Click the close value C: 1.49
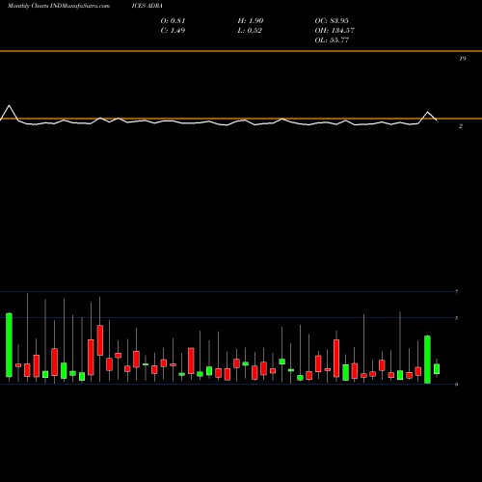The image size is (482, 482). click(x=173, y=31)
